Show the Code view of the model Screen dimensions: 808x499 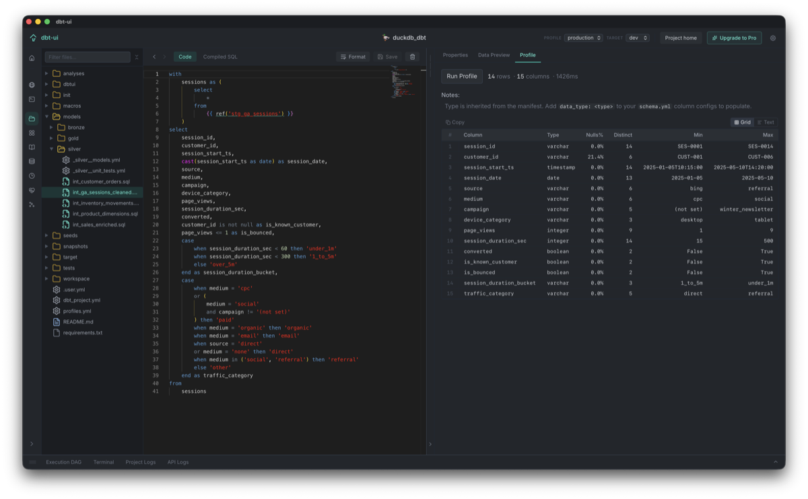click(x=185, y=57)
